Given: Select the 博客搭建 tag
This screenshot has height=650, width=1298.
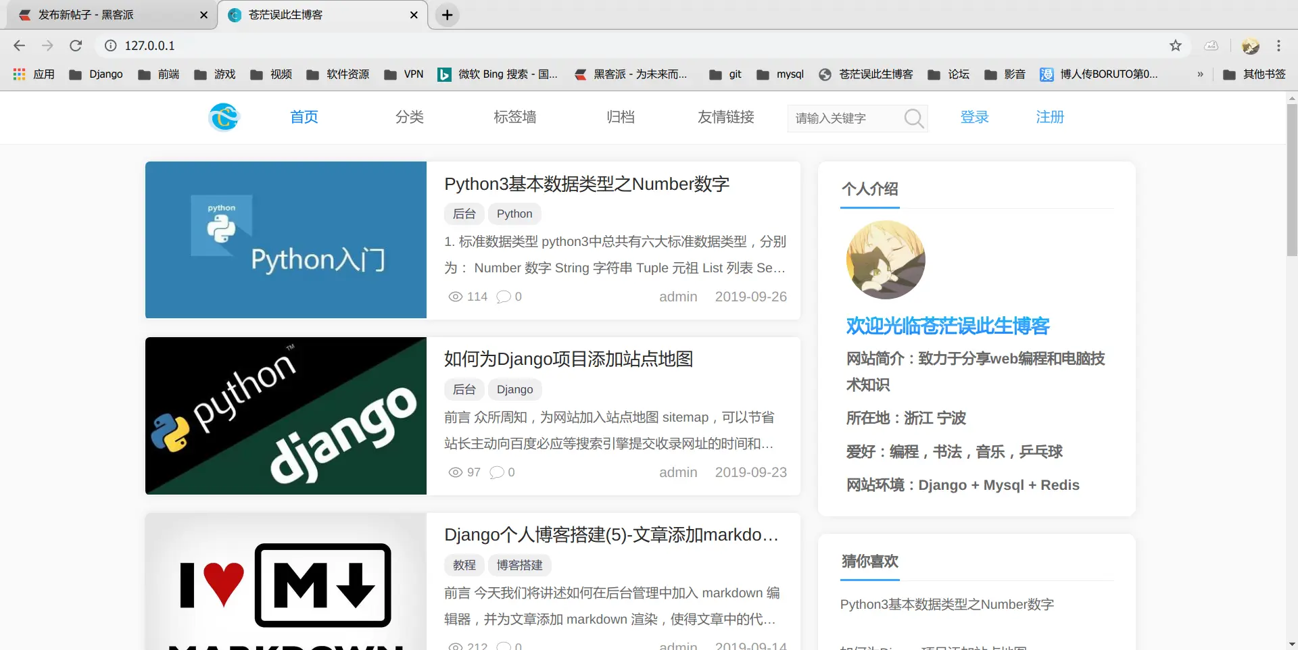Looking at the screenshot, I should coord(520,565).
